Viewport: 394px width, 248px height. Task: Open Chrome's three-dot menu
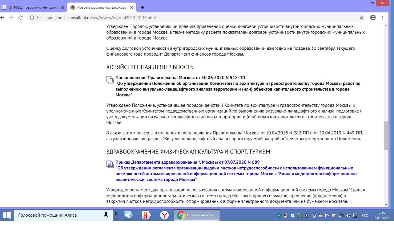click(382, 18)
